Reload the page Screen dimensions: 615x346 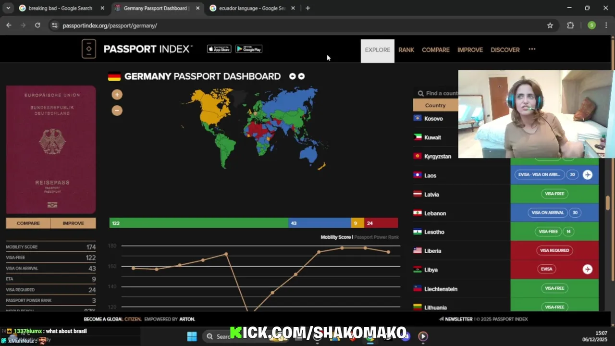(37, 25)
